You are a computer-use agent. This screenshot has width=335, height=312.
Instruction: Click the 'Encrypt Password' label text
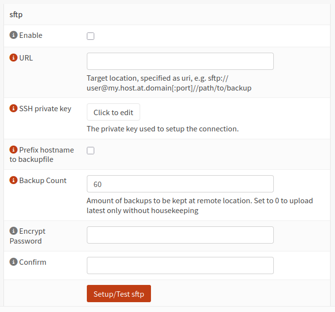28,236
